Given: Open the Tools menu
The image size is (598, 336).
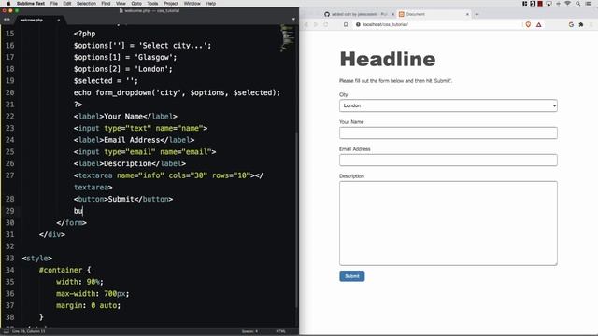Looking at the screenshot, I should pyautogui.click(x=152, y=4).
